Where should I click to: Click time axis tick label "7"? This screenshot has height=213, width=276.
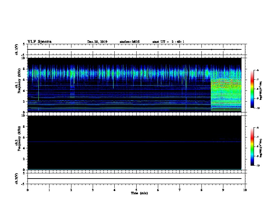[180, 190]
